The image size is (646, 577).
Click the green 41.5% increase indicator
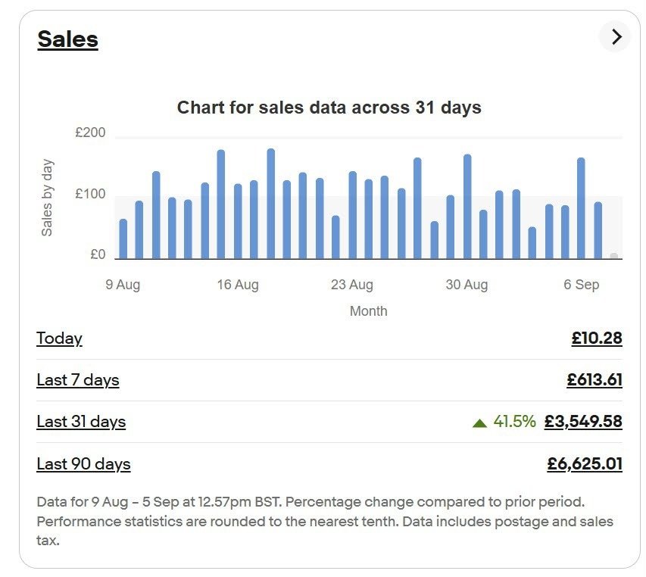[x=514, y=421]
